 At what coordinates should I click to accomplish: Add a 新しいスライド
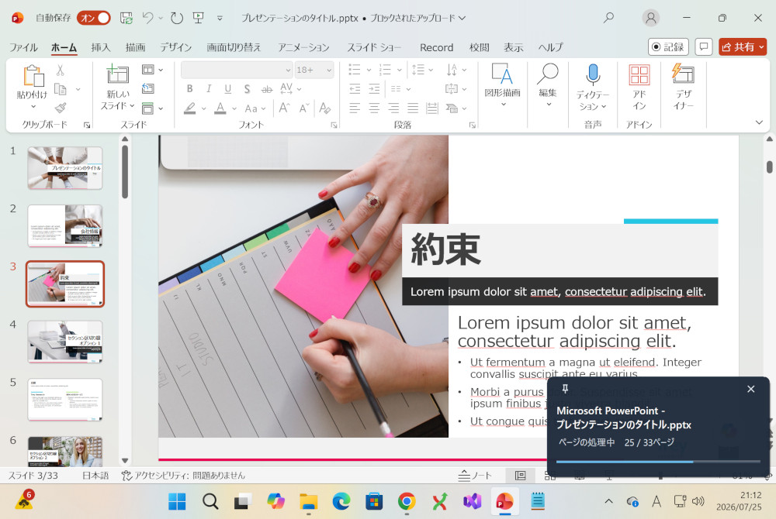pyautogui.click(x=118, y=88)
